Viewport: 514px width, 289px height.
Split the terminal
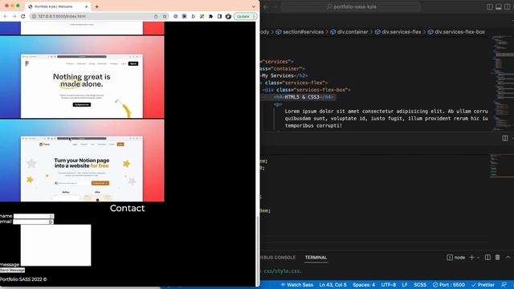(x=487, y=258)
